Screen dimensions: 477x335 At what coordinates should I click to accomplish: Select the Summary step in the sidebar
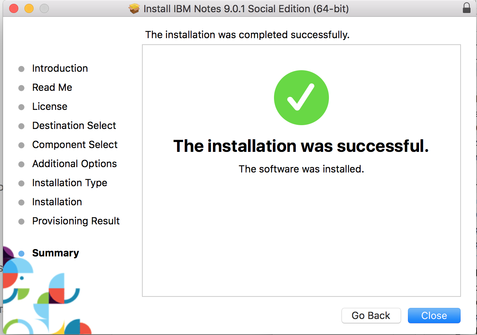pyautogui.click(x=55, y=253)
